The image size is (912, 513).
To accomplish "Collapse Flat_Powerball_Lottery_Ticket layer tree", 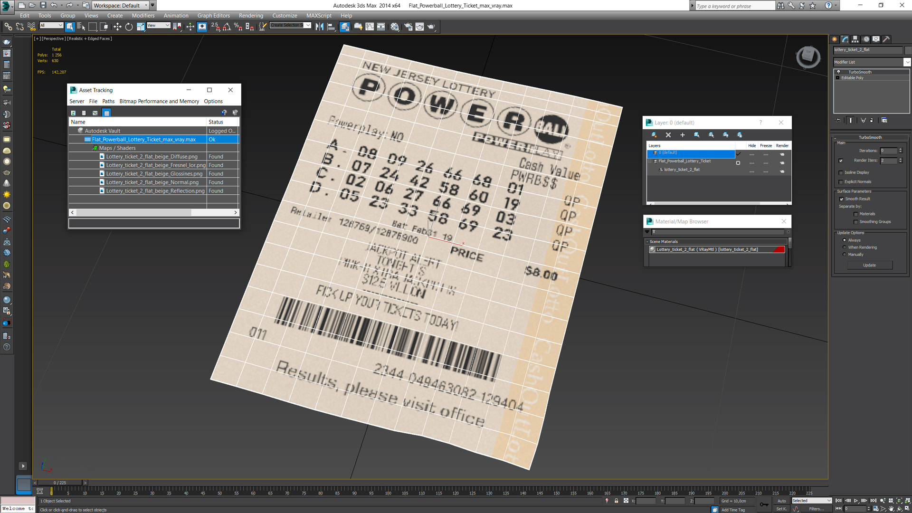I will click(x=650, y=161).
